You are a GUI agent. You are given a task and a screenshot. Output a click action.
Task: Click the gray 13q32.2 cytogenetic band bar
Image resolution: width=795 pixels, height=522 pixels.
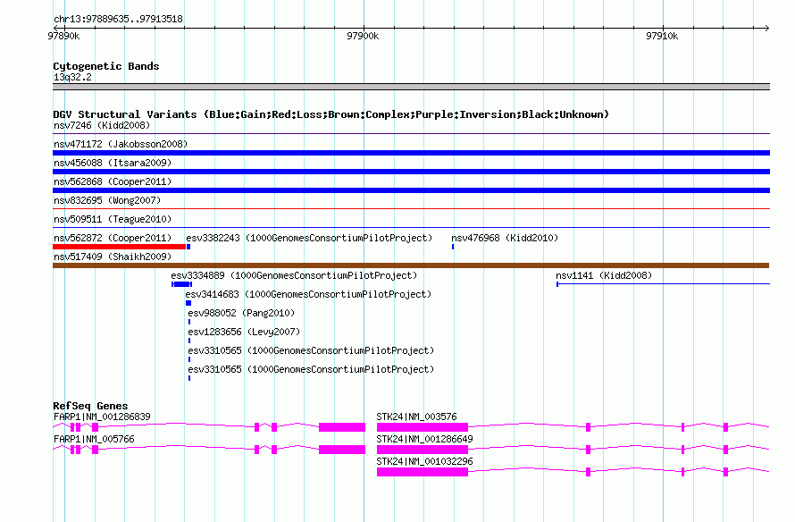point(411,87)
